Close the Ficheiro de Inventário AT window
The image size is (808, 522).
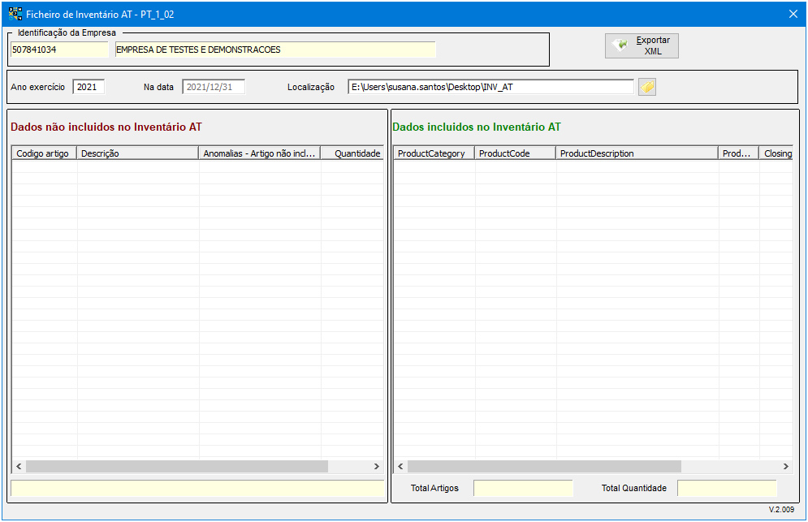(793, 14)
